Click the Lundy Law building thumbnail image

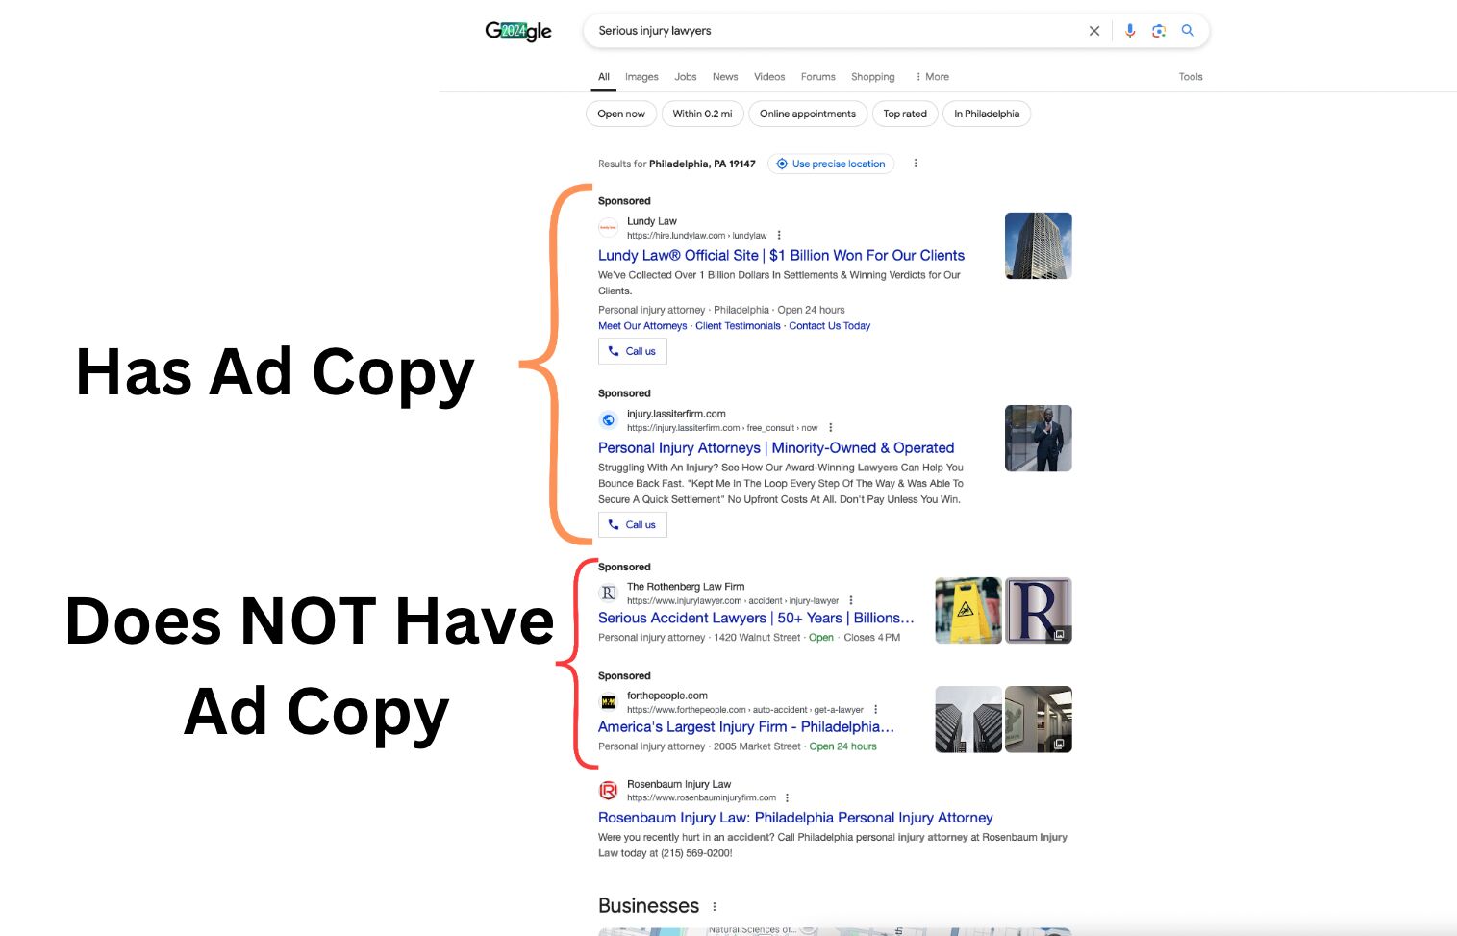[1038, 245]
